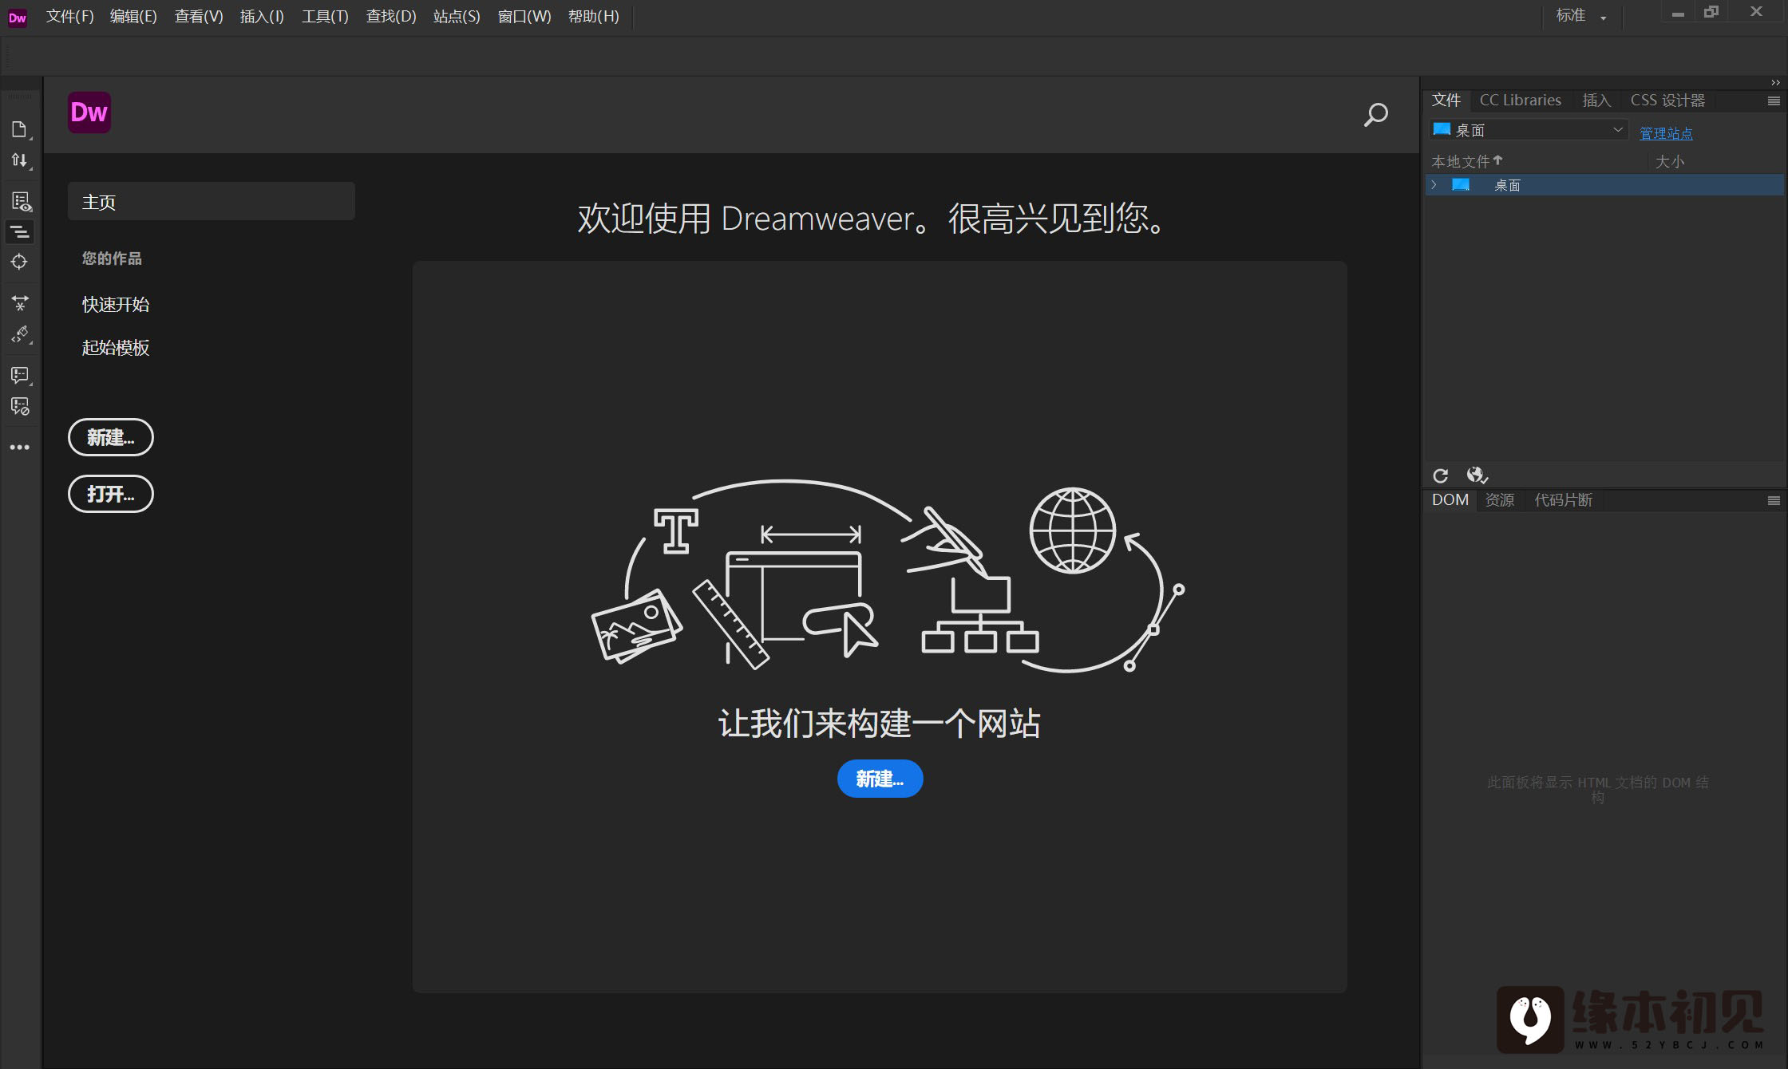Click the 打开... button
Viewport: 1788px width, 1069px height.
pos(111,494)
